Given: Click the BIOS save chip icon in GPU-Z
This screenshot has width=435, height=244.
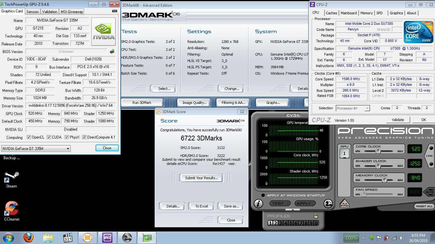Looking at the screenshot, I should [112, 51].
